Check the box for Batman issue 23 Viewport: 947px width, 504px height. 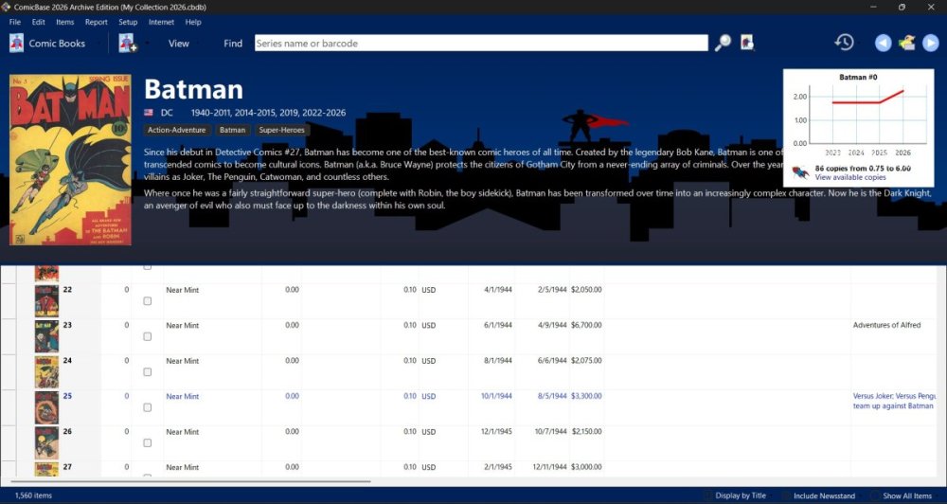(148, 336)
